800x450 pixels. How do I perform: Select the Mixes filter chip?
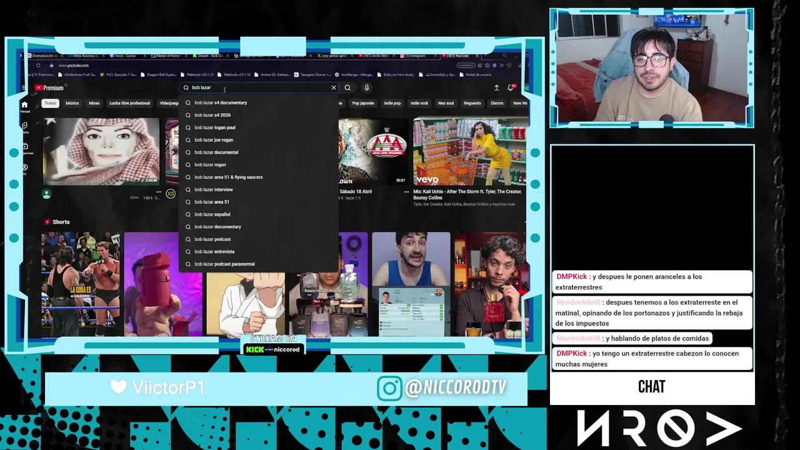tap(94, 103)
